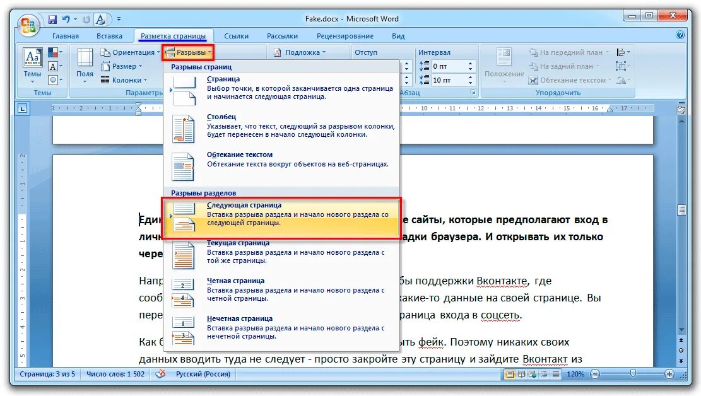Click the zoom out minus button

(x=595, y=374)
